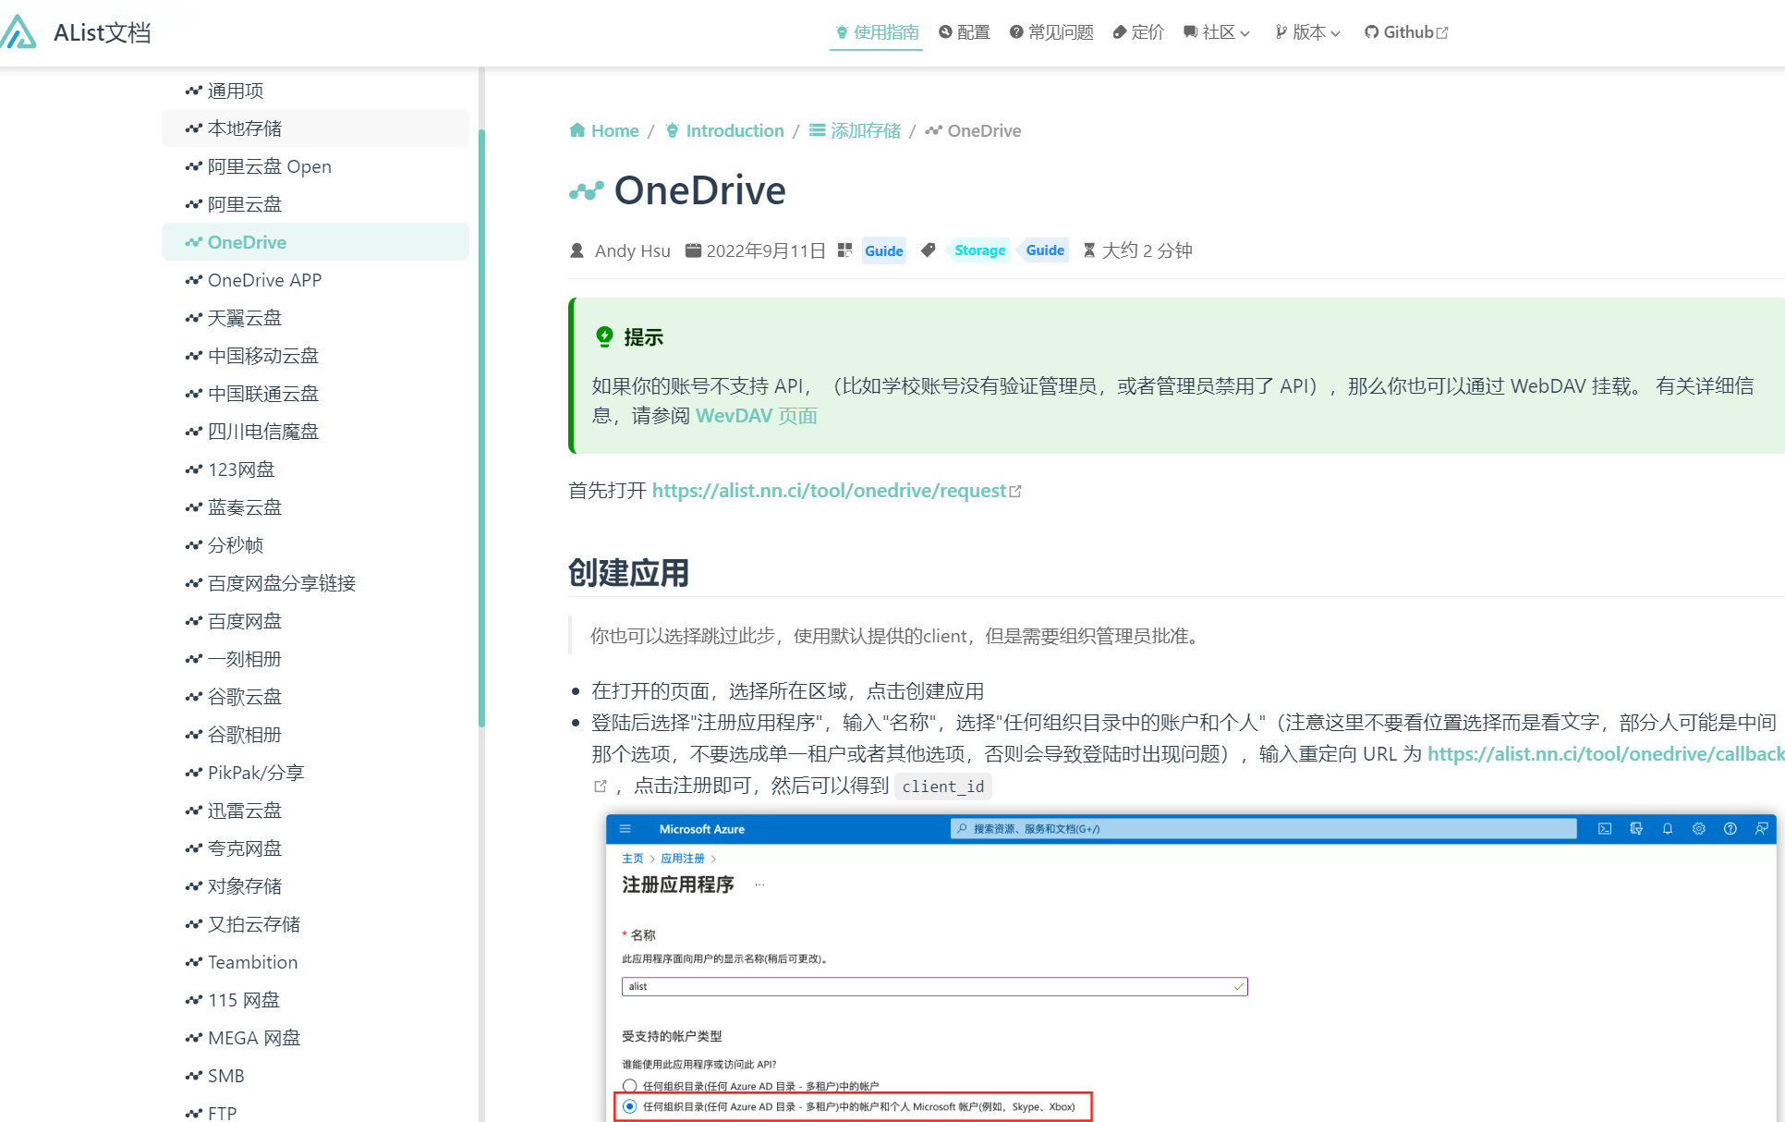
Task: Select 中国移动云盘 in the sidebar
Action: point(315,356)
